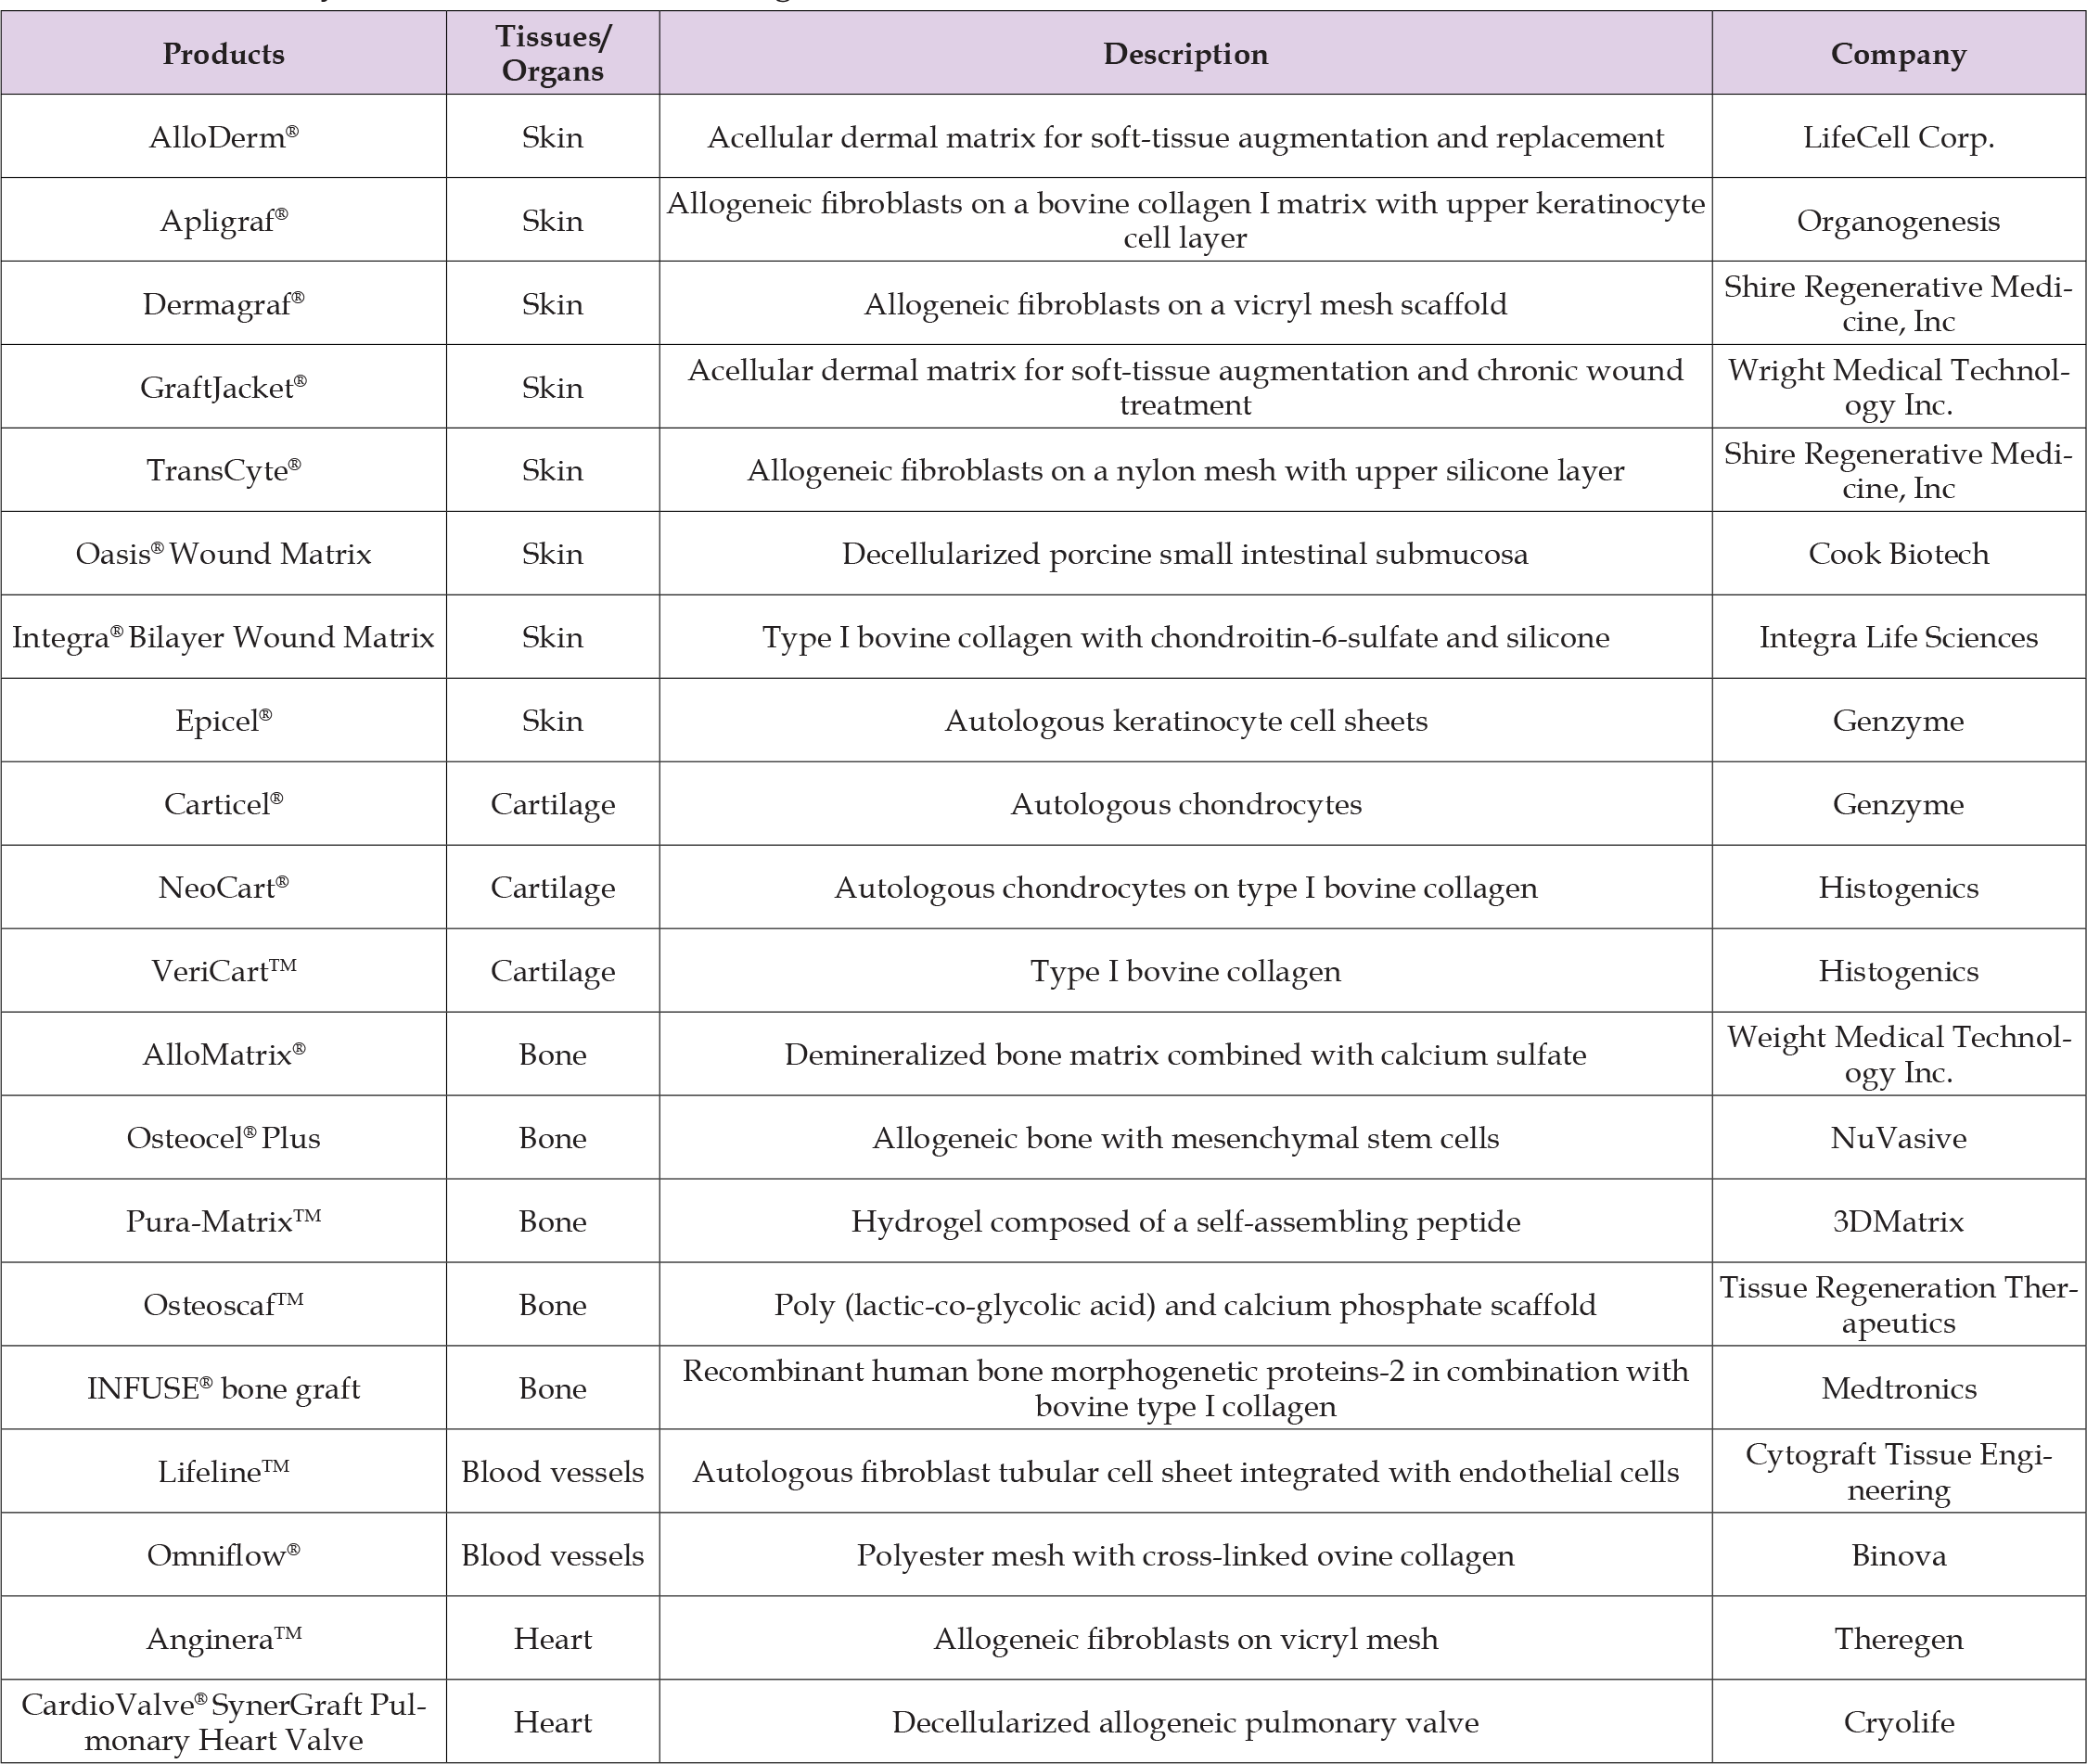Select the Oasis Wound Matrix entry
2087x1764 pixels.
pyautogui.click(x=223, y=554)
